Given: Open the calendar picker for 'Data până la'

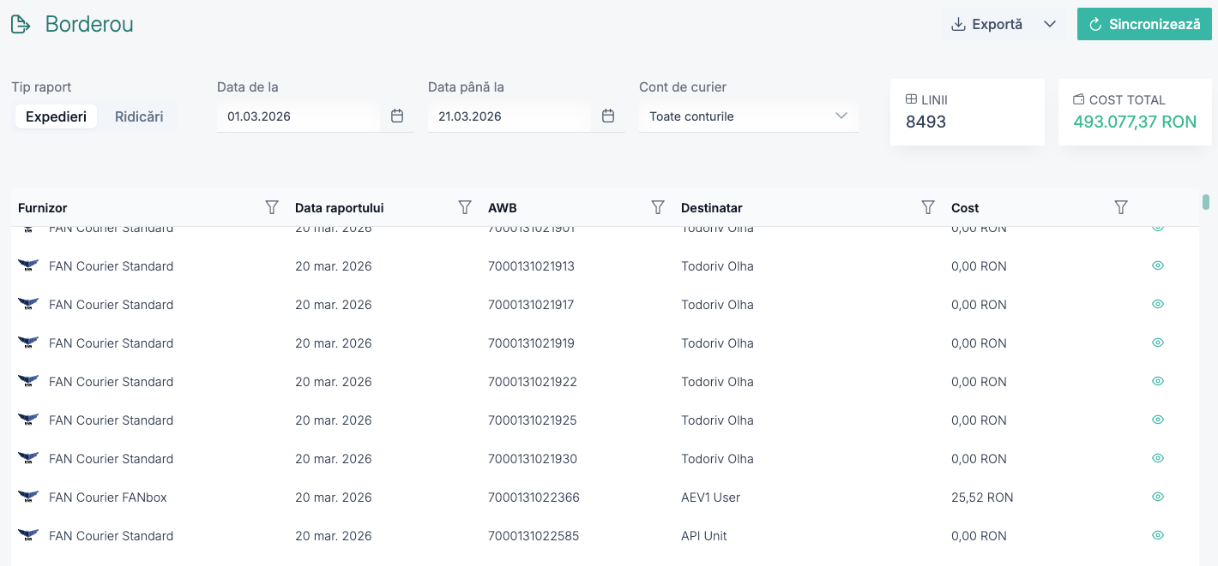Looking at the screenshot, I should coord(608,116).
